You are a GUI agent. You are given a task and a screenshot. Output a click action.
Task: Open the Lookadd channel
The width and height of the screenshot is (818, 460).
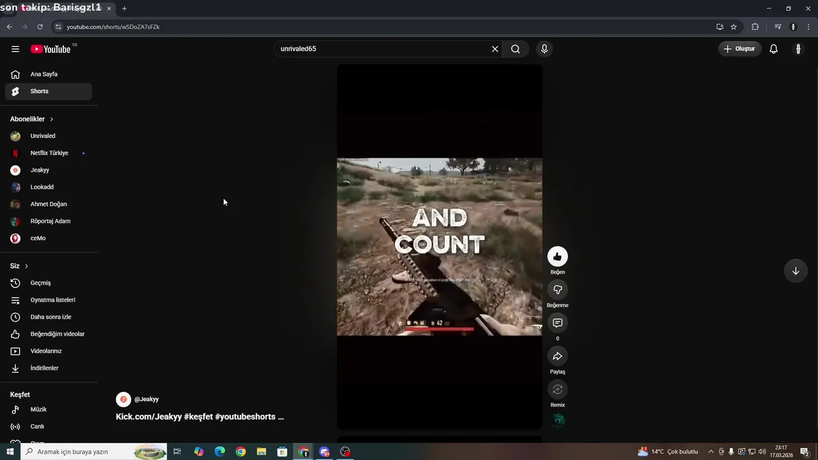[x=49, y=187]
